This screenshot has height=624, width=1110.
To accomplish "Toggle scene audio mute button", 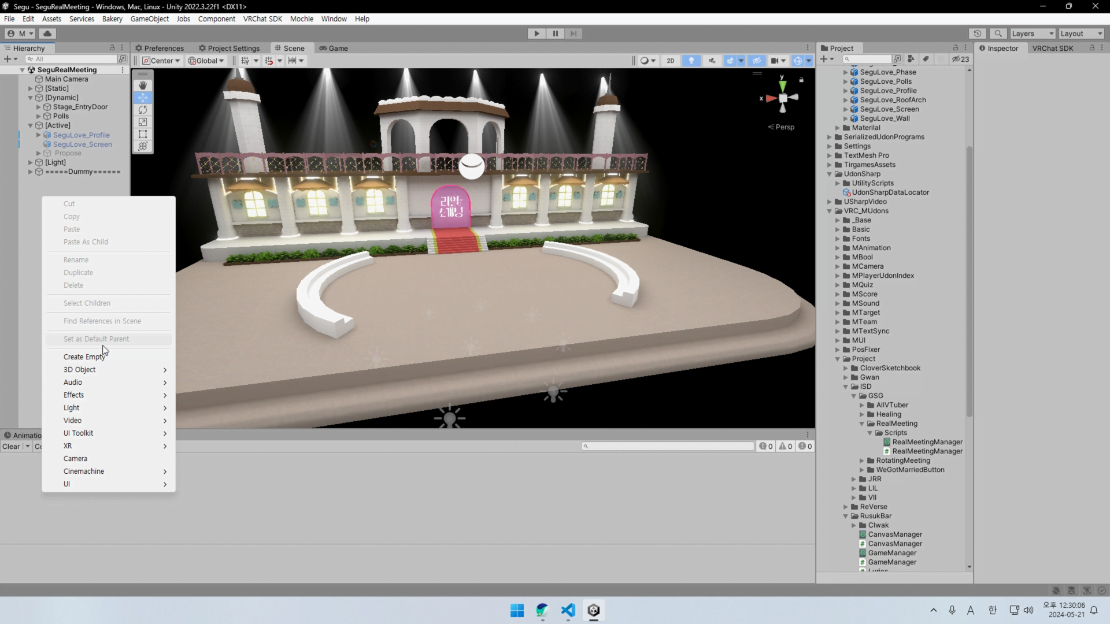I will point(712,61).
